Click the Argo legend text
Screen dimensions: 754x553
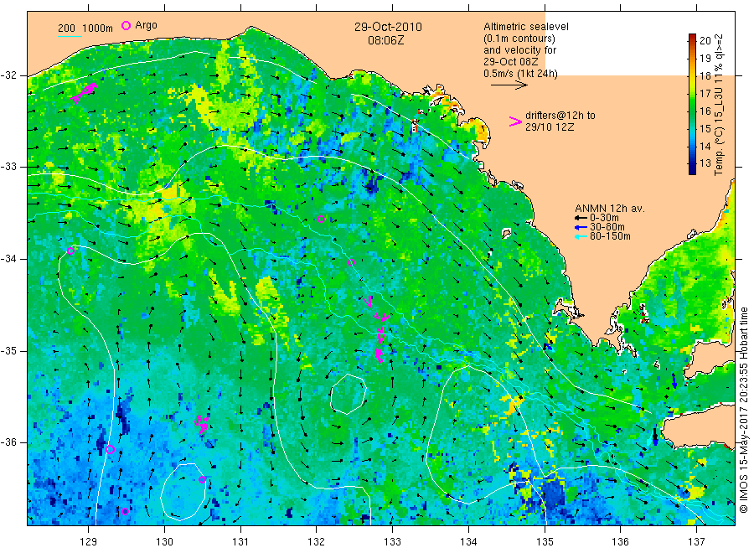pyautogui.click(x=146, y=25)
